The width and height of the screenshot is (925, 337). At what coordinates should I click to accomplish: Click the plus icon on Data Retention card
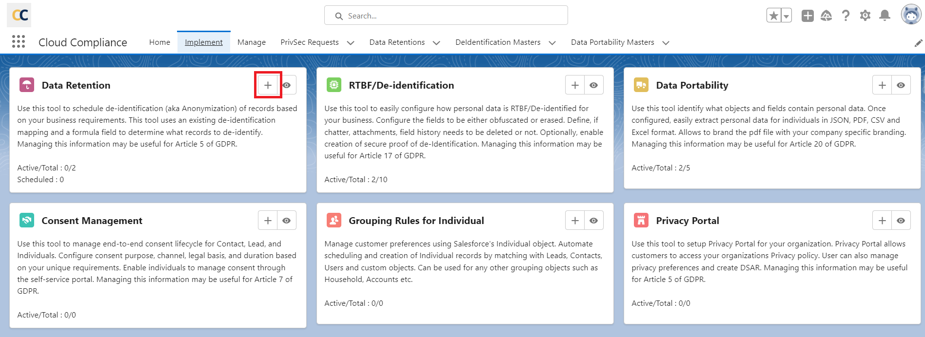click(x=268, y=85)
